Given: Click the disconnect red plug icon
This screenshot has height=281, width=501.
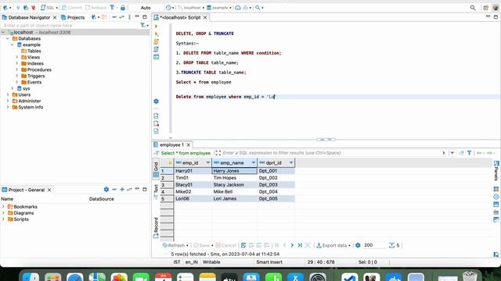Looking at the screenshot, I should [x=33, y=7].
